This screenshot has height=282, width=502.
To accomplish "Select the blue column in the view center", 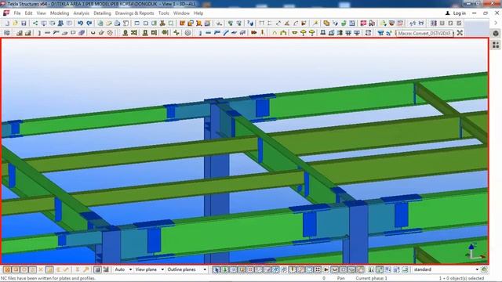I will tap(216, 179).
